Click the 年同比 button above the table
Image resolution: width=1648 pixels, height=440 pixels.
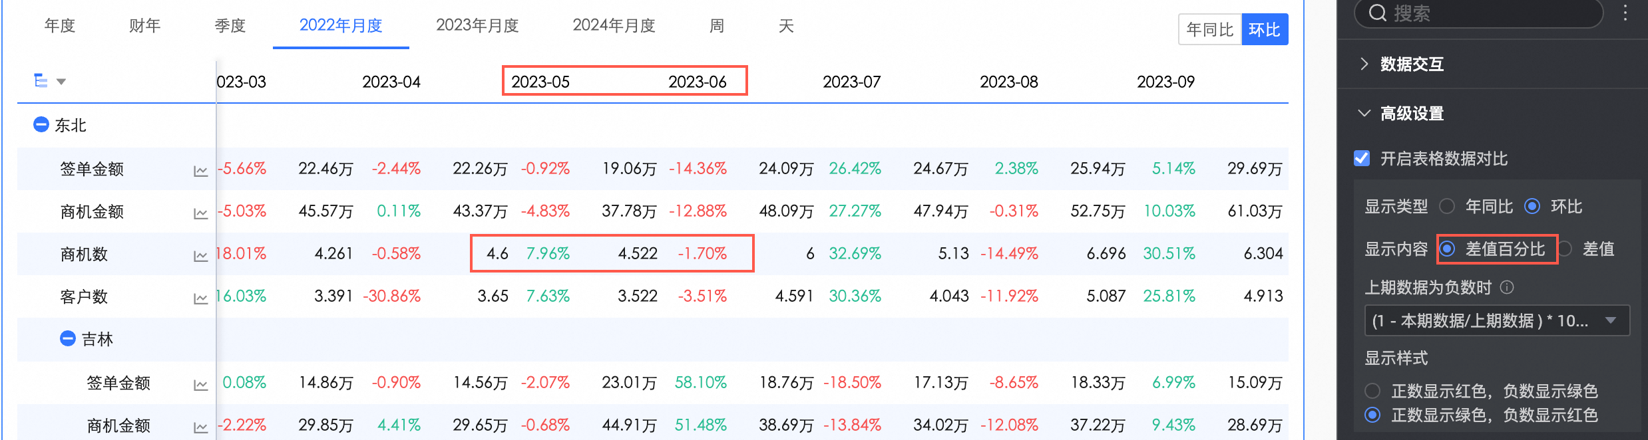tap(1209, 29)
